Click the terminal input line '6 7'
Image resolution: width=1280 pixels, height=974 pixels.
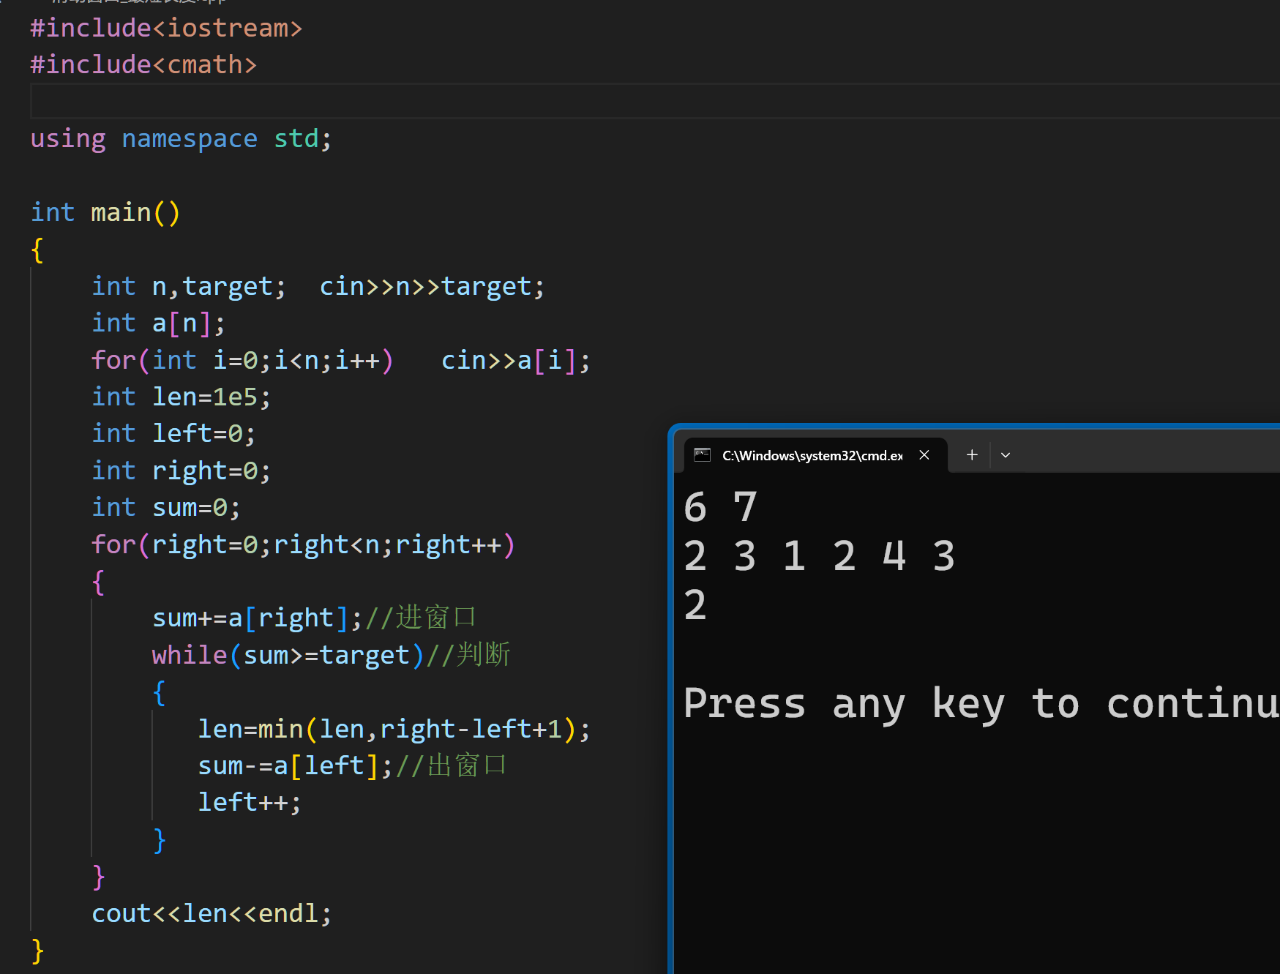pos(720,507)
